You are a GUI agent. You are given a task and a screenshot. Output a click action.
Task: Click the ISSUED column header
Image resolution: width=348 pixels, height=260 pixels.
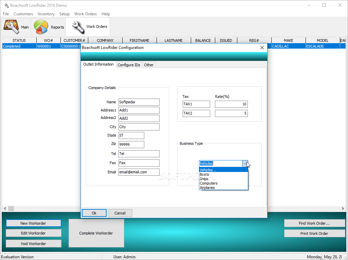(226, 40)
